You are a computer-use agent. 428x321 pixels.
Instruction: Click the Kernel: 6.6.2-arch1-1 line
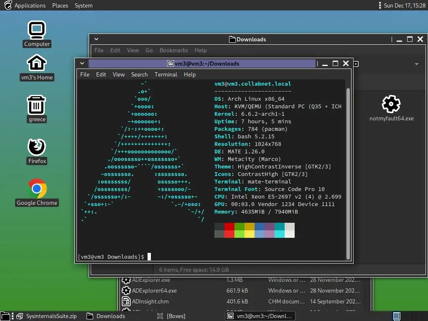coord(249,114)
